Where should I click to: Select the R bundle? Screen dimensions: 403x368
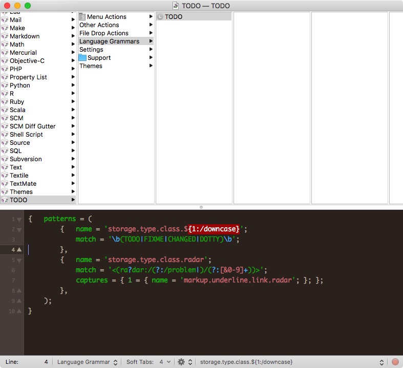(x=38, y=94)
